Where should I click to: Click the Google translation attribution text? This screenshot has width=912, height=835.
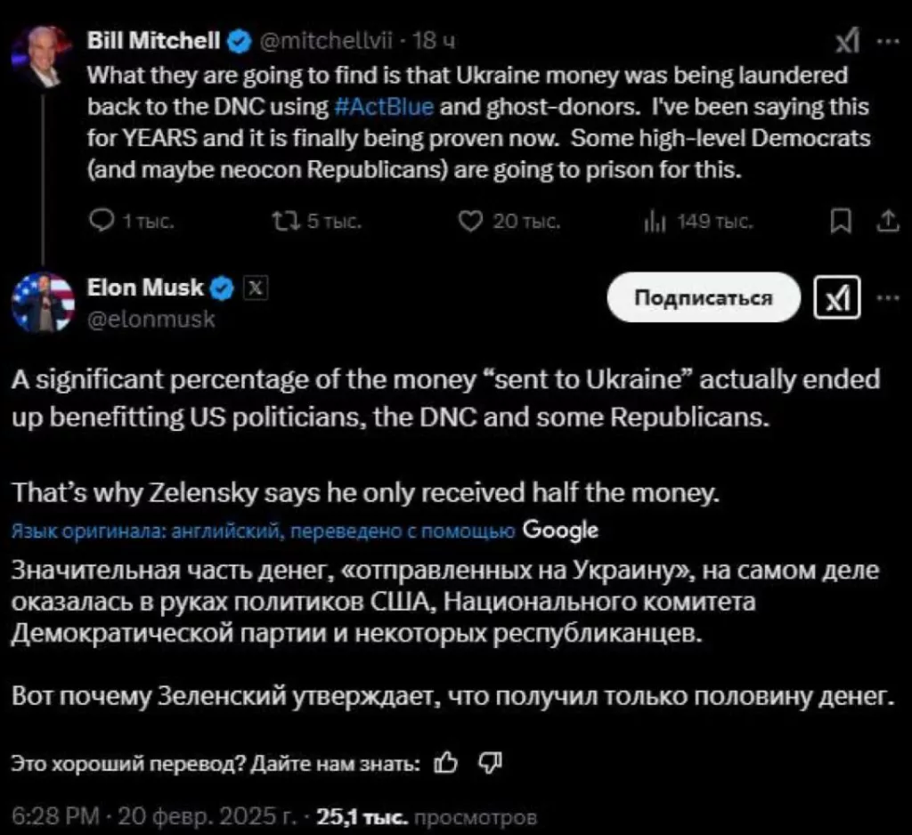[x=560, y=531]
